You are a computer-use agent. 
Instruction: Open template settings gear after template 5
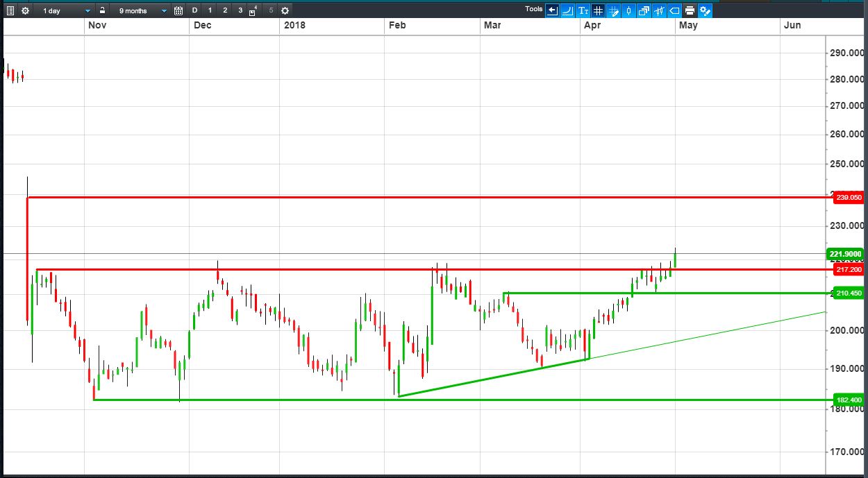click(x=285, y=10)
